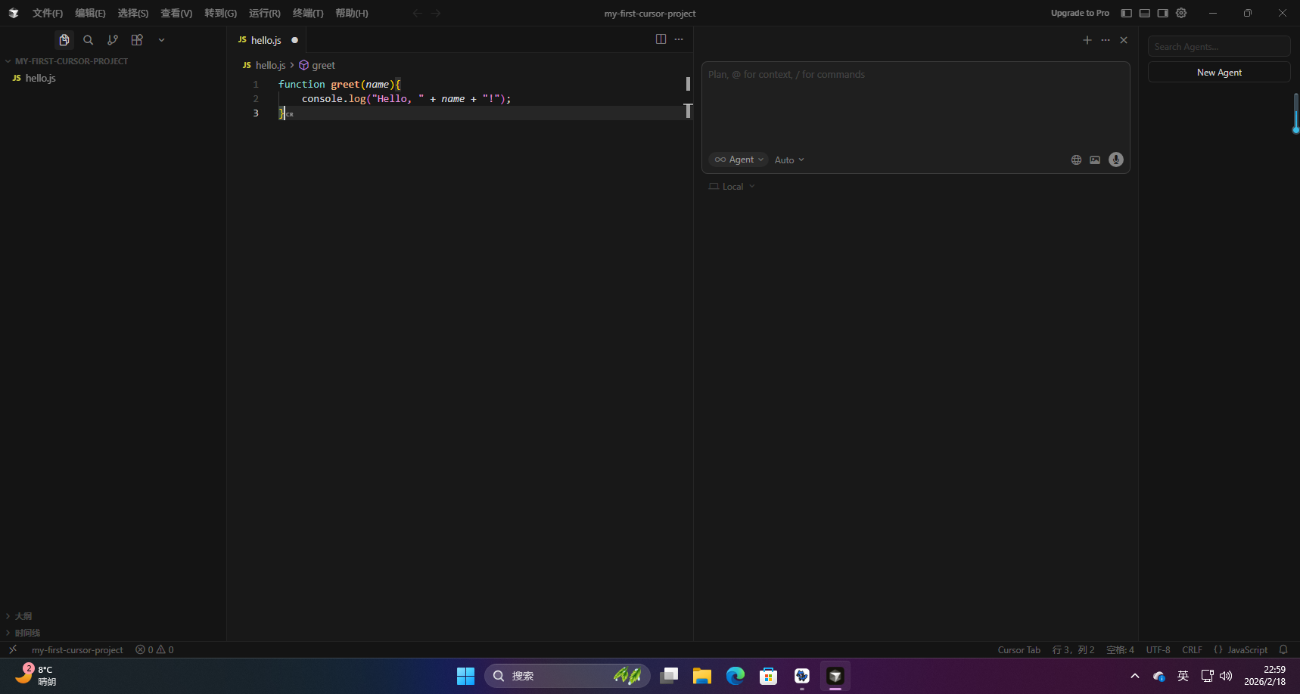1300x694 pixels.
Task: Attach an image to the prompt
Action: [1095, 160]
